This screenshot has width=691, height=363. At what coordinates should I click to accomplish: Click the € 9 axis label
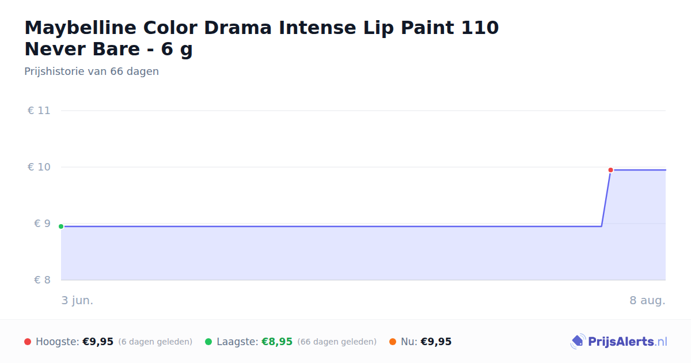point(43,224)
